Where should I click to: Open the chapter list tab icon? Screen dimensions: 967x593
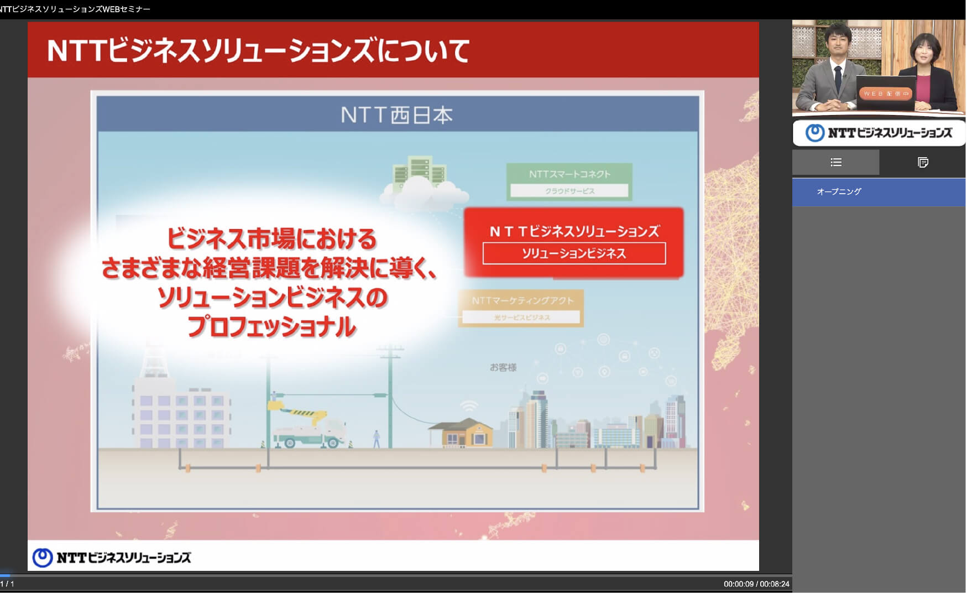click(835, 163)
